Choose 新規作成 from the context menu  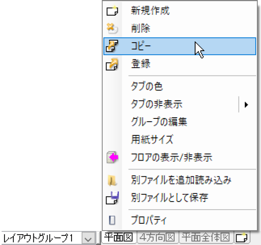(179, 11)
